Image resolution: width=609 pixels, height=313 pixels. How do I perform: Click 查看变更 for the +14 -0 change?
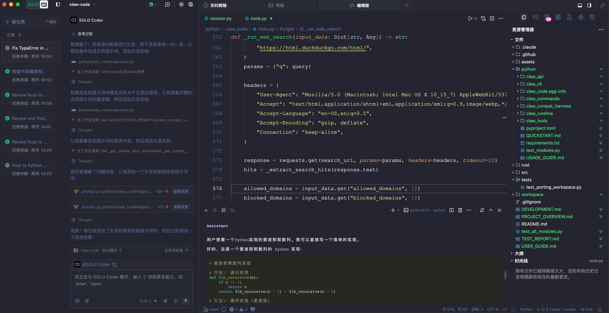pyautogui.click(x=181, y=192)
